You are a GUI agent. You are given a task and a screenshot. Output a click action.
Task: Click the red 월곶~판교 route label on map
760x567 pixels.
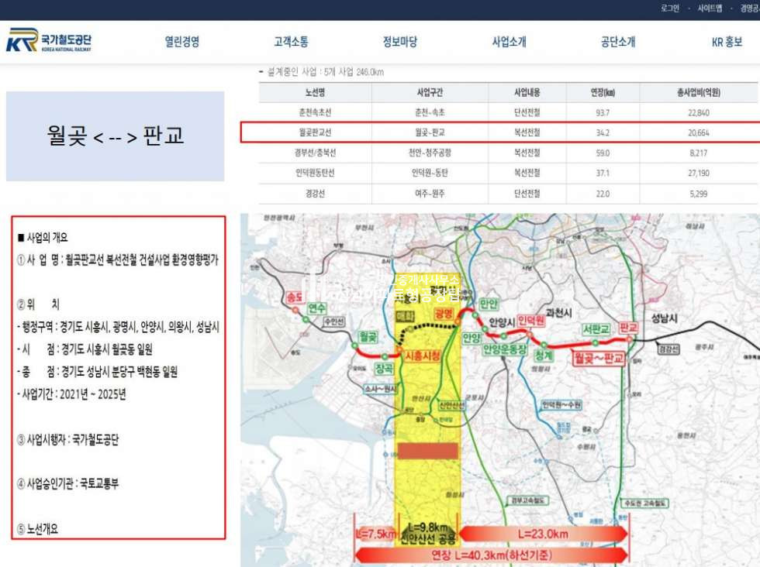(x=599, y=359)
